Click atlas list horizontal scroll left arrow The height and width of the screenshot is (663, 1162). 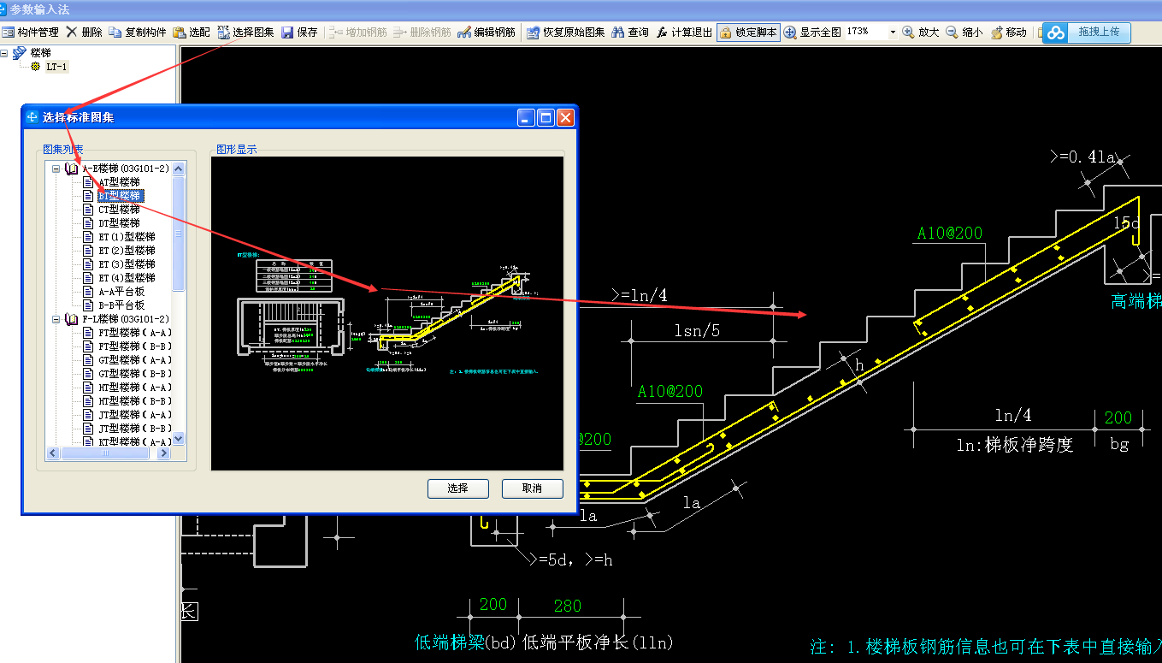pyautogui.click(x=53, y=453)
